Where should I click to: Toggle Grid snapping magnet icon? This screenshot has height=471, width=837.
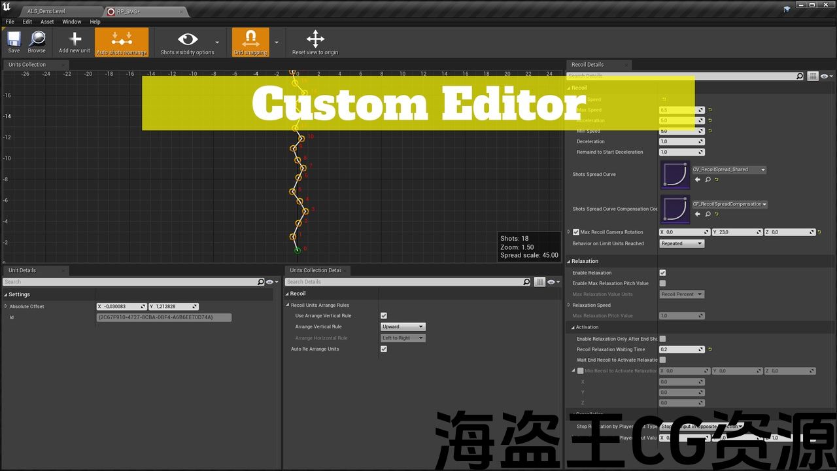(x=250, y=41)
